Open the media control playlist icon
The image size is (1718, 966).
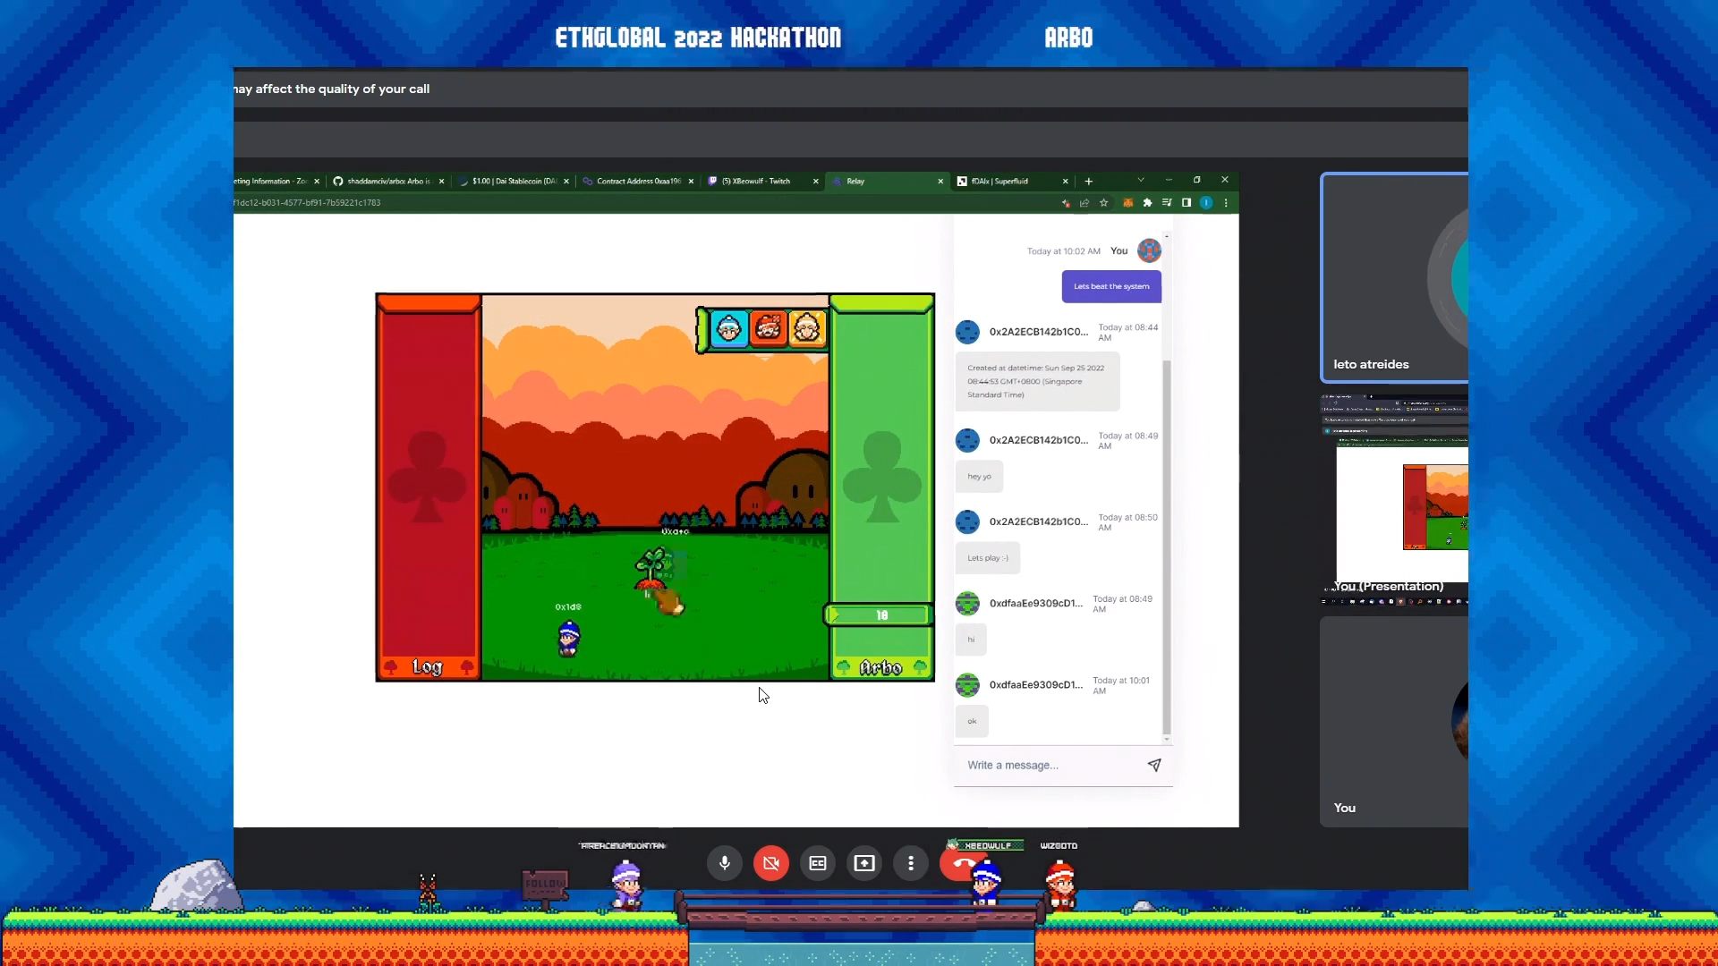click(x=1167, y=203)
